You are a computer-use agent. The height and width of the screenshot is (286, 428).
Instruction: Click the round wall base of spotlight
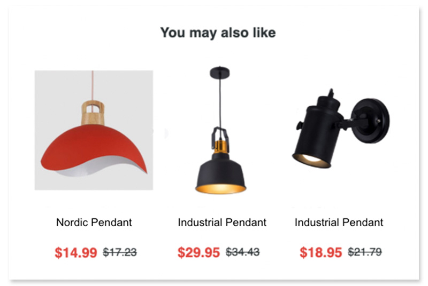(371, 121)
